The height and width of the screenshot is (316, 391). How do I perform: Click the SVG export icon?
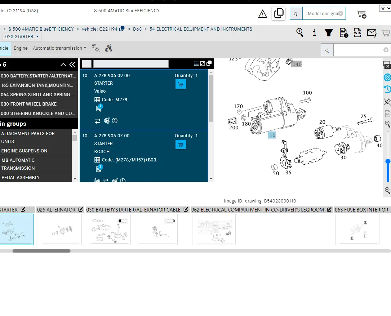tap(387, 114)
